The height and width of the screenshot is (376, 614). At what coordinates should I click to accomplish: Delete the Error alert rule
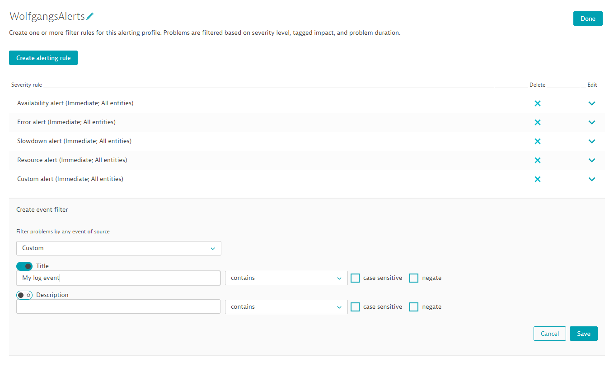point(537,122)
